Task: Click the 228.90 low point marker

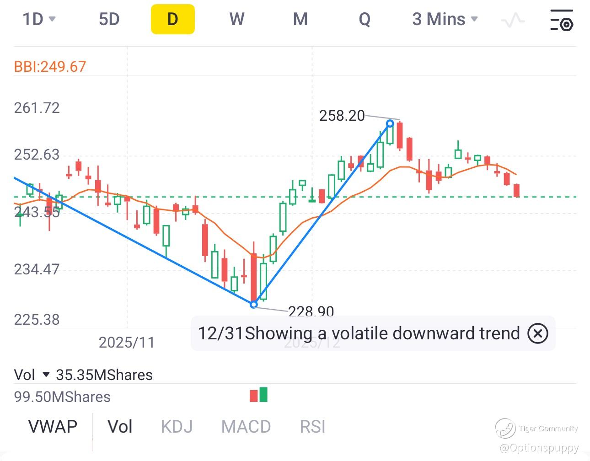Action: [254, 304]
